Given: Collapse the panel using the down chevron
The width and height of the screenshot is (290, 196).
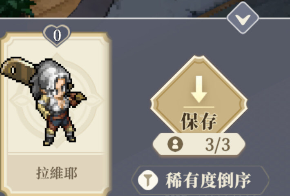Looking at the screenshot, I should [243, 18].
